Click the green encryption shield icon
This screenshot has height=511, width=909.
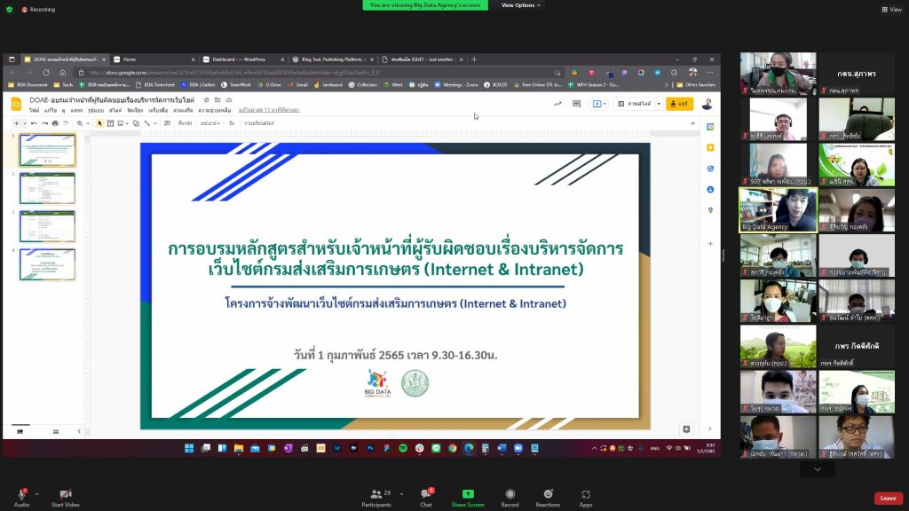[9, 9]
